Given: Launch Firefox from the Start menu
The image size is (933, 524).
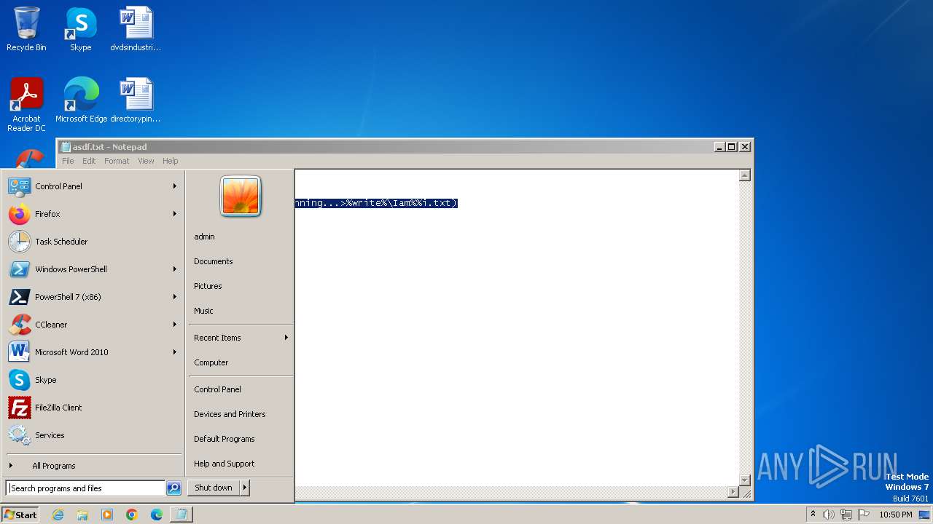Looking at the screenshot, I should pos(93,214).
